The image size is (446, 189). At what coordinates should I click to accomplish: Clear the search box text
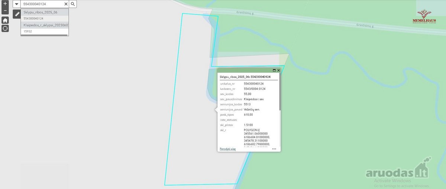[66, 4]
